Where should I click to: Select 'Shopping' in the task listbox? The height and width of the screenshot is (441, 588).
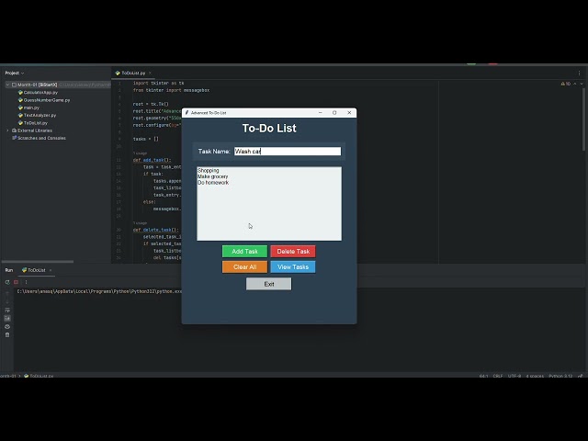point(209,170)
